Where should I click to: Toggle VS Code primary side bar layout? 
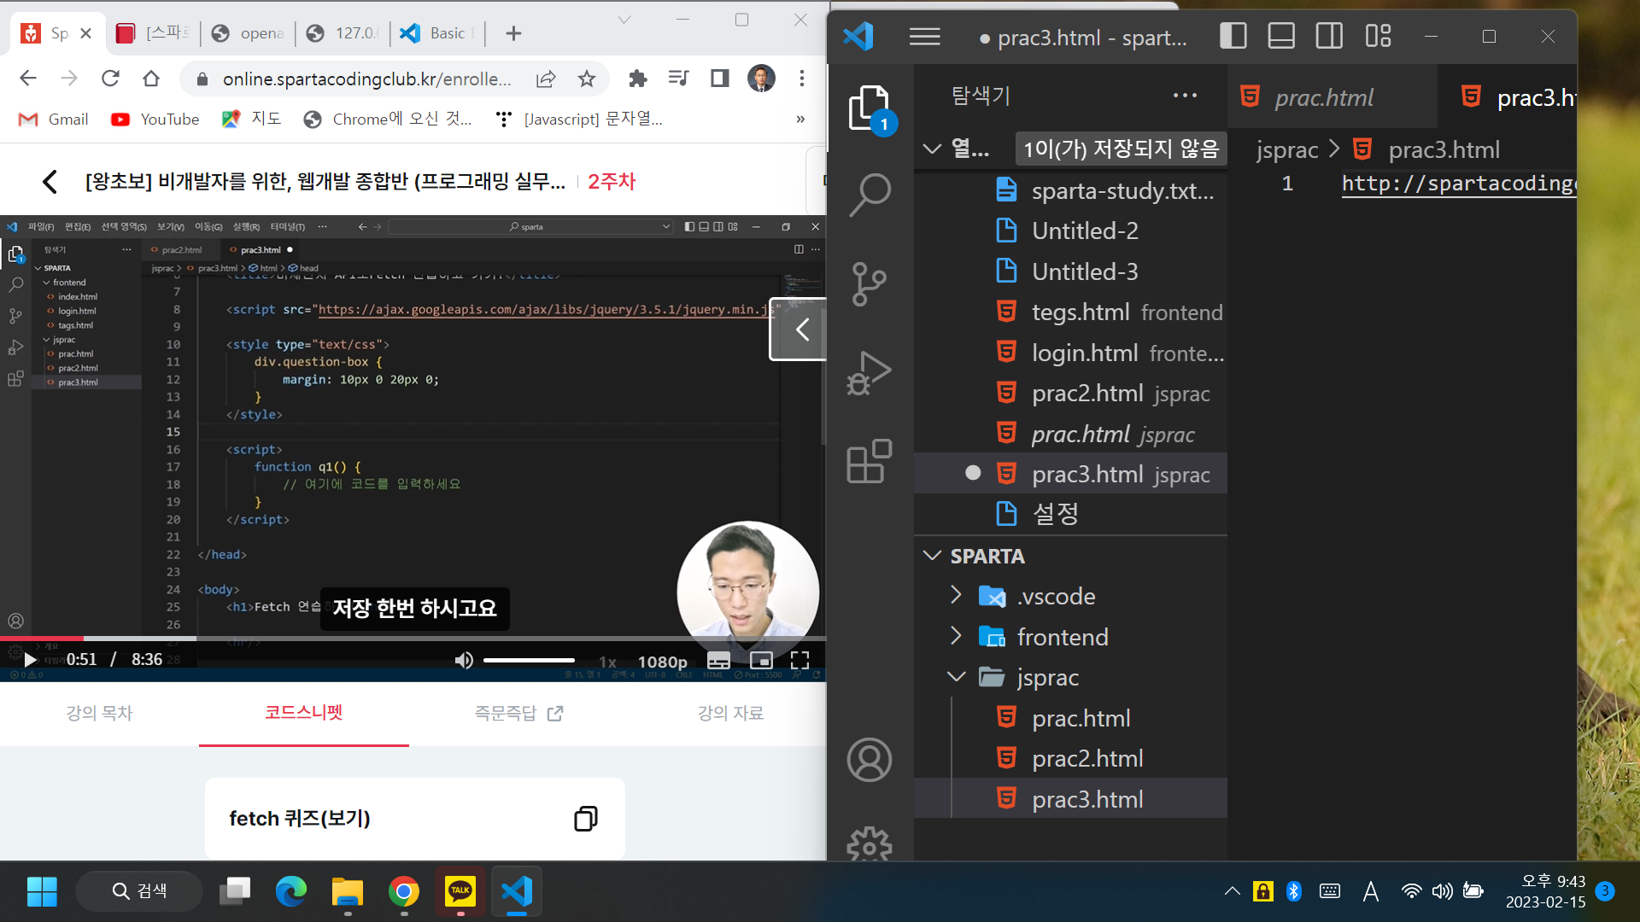pos(1233,36)
